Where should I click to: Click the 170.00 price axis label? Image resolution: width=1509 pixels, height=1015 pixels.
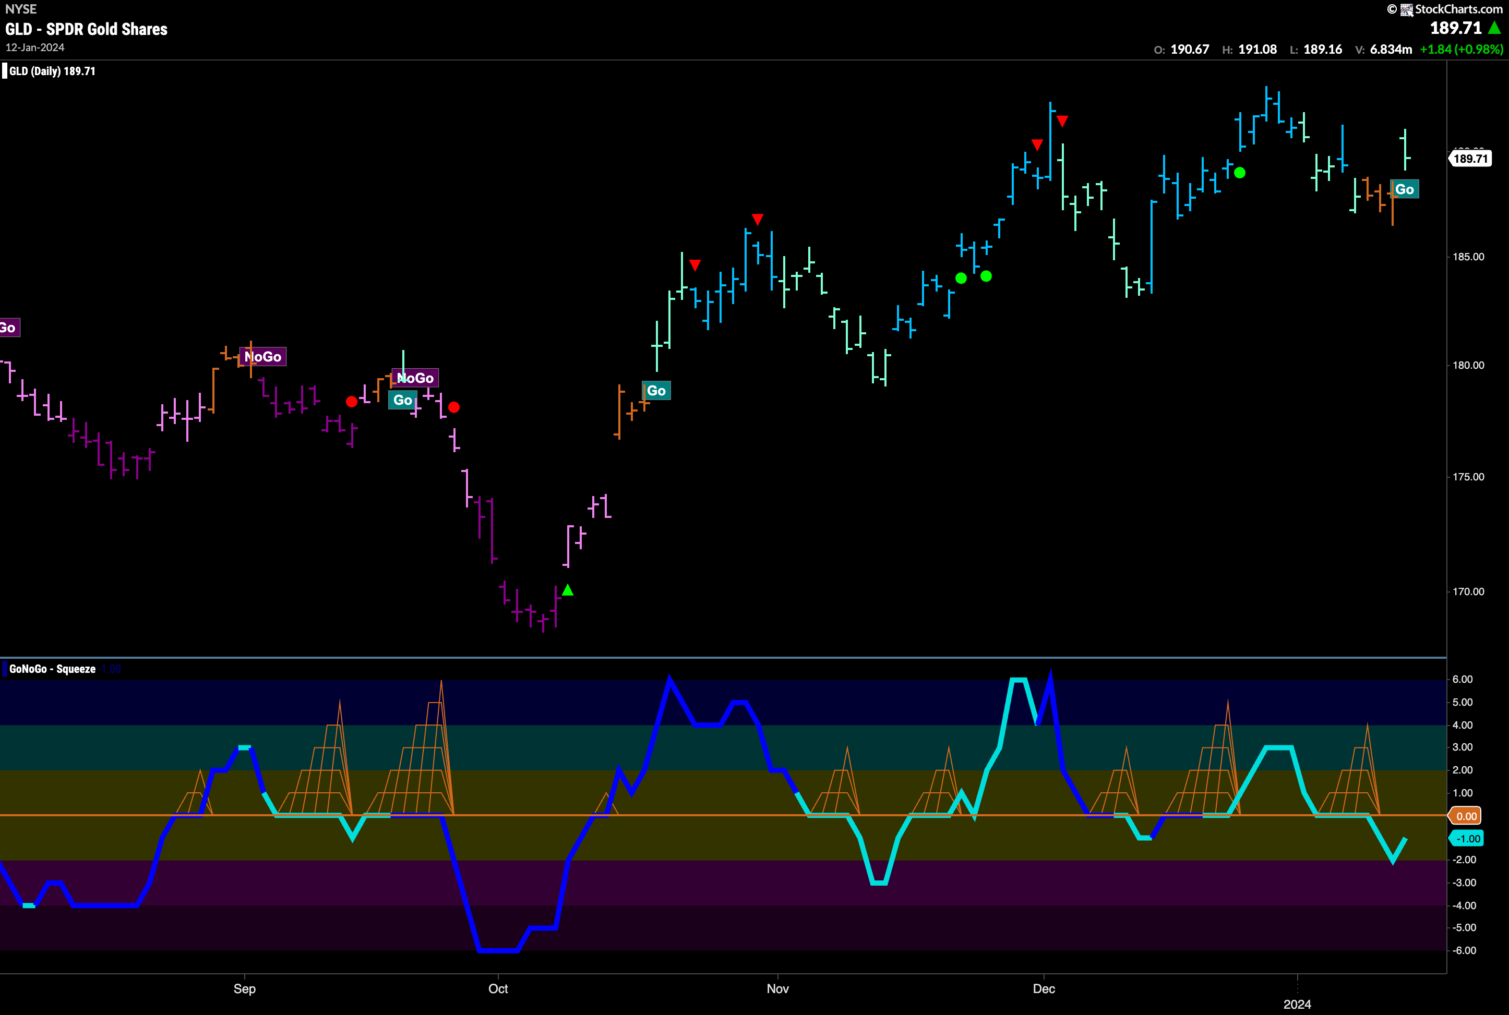(1468, 591)
